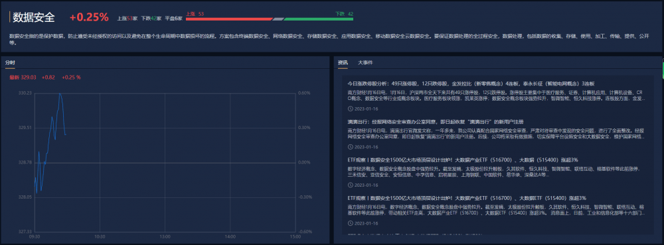This screenshot has height=245, width=664.
Task: Click the clock icon under the first news item
Action: (350, 109)
